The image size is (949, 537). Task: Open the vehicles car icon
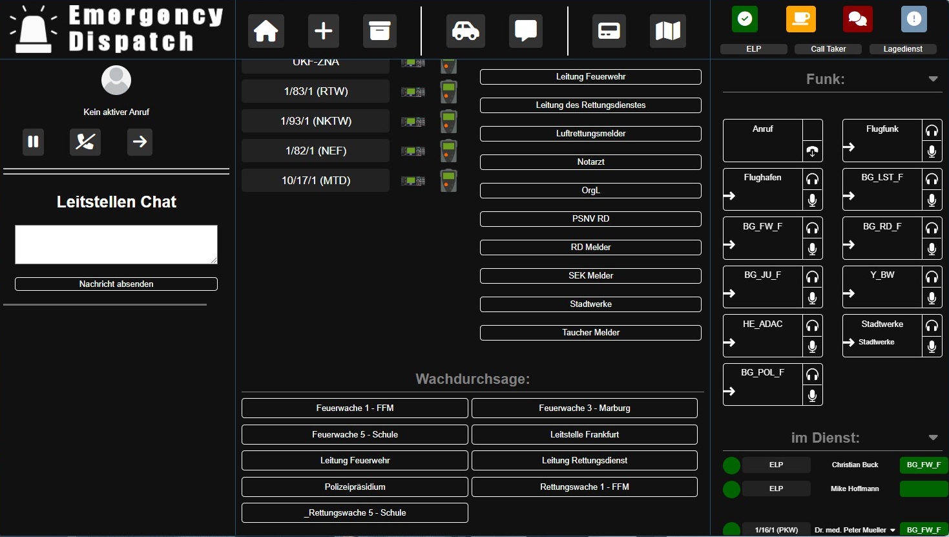coord(465,31)
